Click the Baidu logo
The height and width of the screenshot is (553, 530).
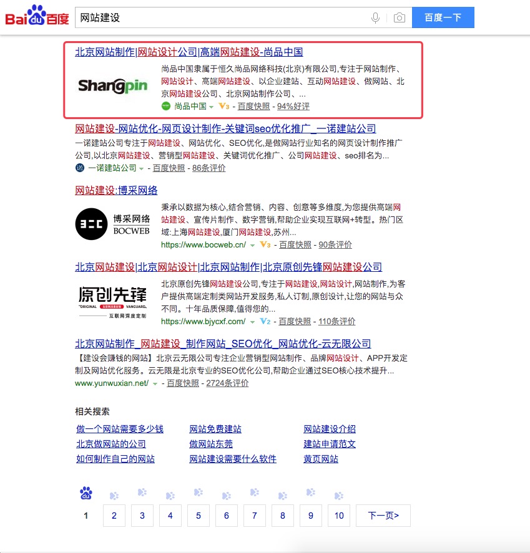37,17
